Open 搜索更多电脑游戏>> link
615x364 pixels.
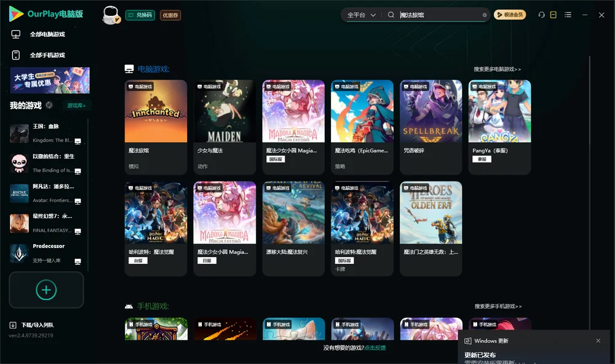pyautogui.click(x=498, y=69)
